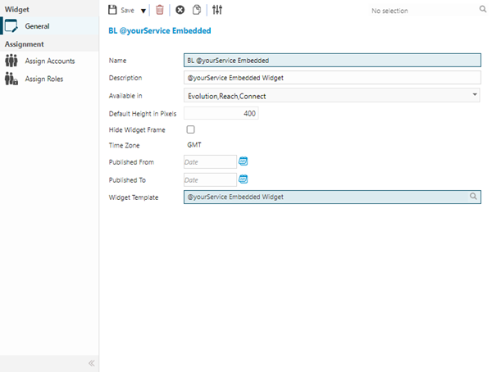Collapse the left sidebar panel
This screenshot has width=492, height=372.
pos(91,362)
